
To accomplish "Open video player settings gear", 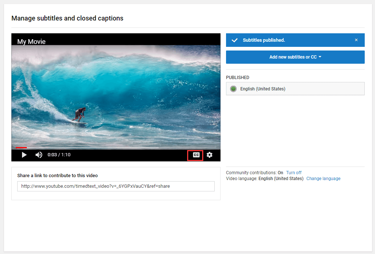I will 210,155.
